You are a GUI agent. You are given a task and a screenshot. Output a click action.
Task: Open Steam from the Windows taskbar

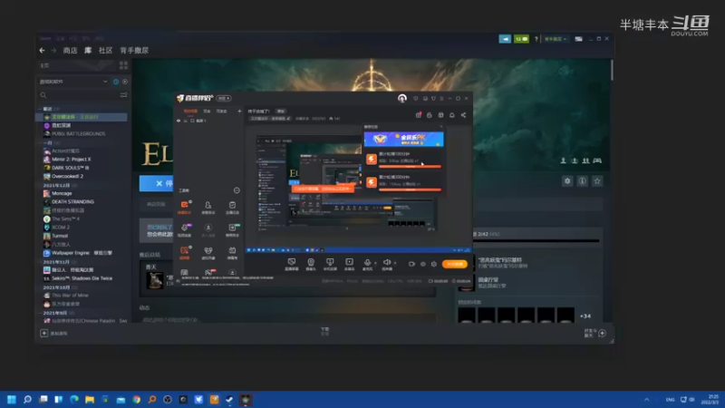tap(229, 399)
